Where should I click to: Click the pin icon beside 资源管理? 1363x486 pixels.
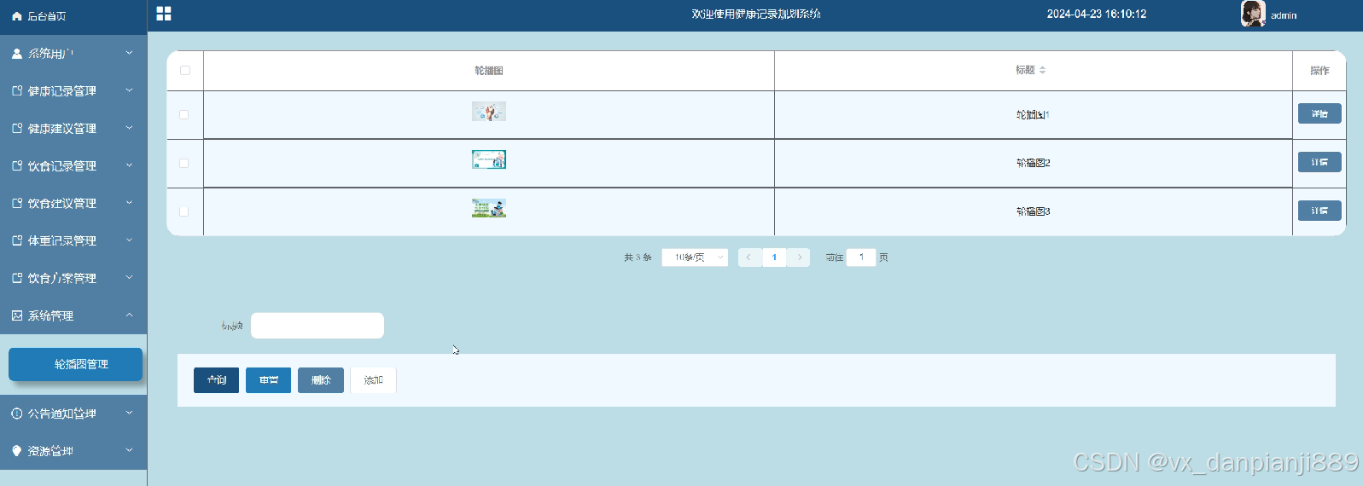coord(17,451)
